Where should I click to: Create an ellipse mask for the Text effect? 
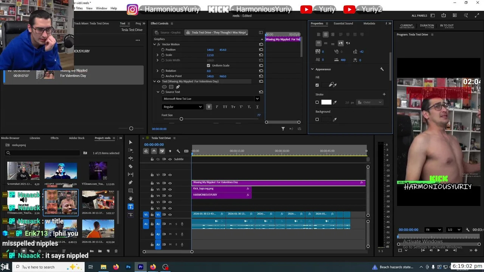(164, 87)
